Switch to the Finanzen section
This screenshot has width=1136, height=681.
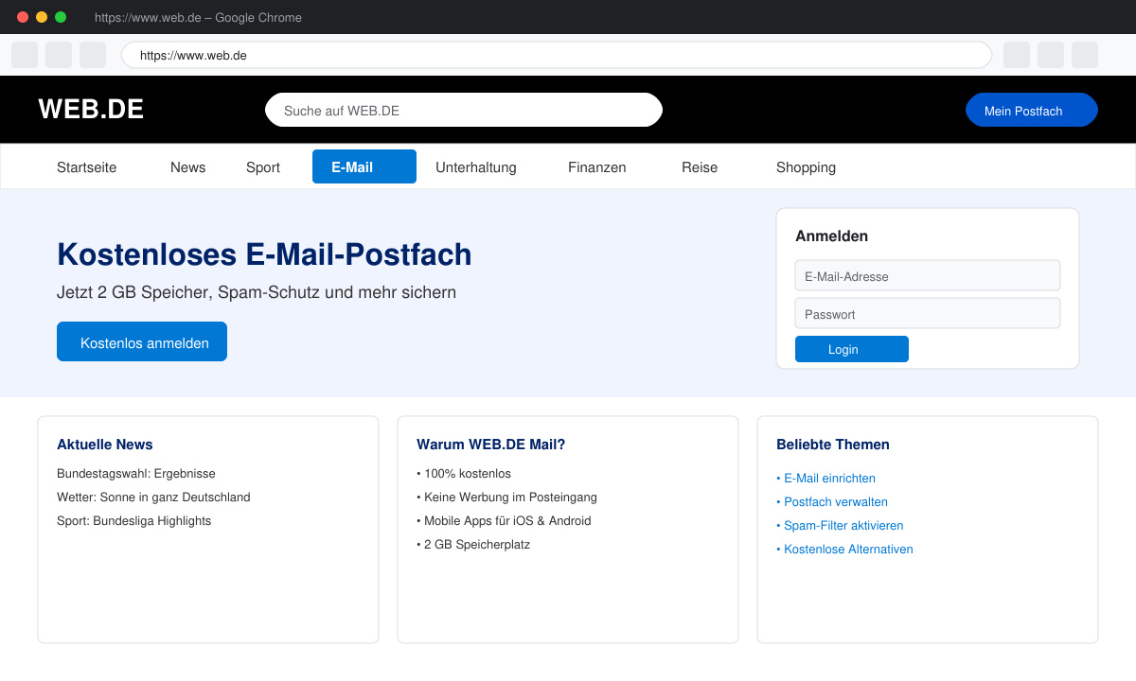coord(597,167)
